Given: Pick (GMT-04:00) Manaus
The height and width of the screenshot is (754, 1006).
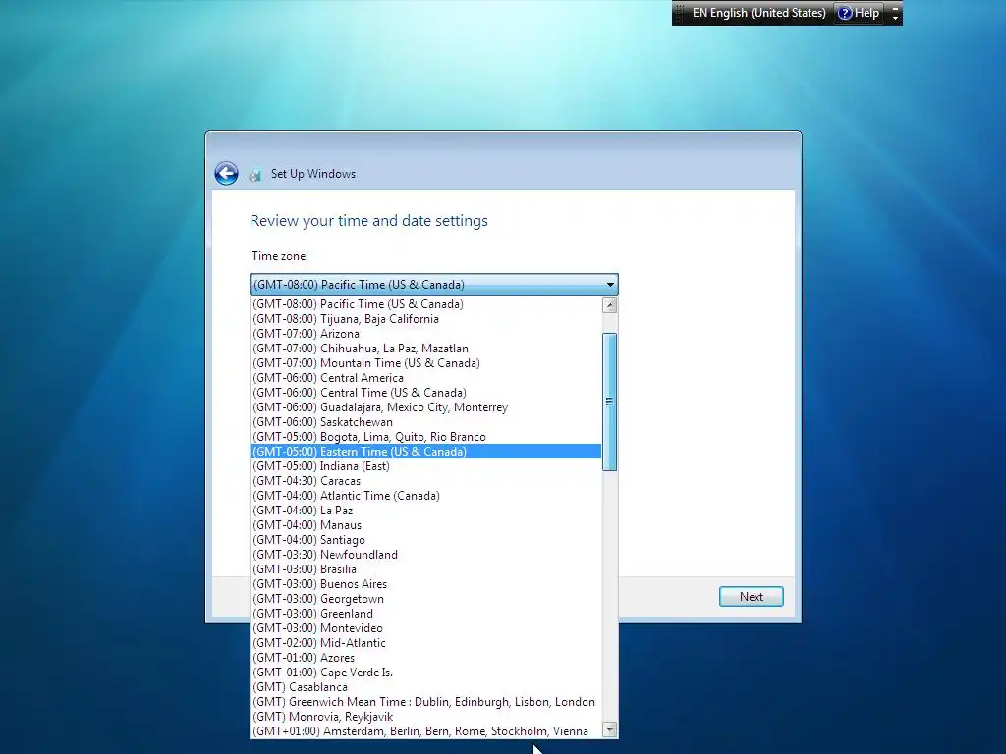Looking at the screenshot, I should pyautogui.click(x=425, y=525).
